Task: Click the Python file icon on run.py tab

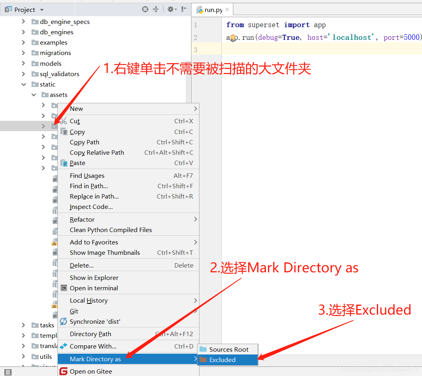Action: click(200, 10)
